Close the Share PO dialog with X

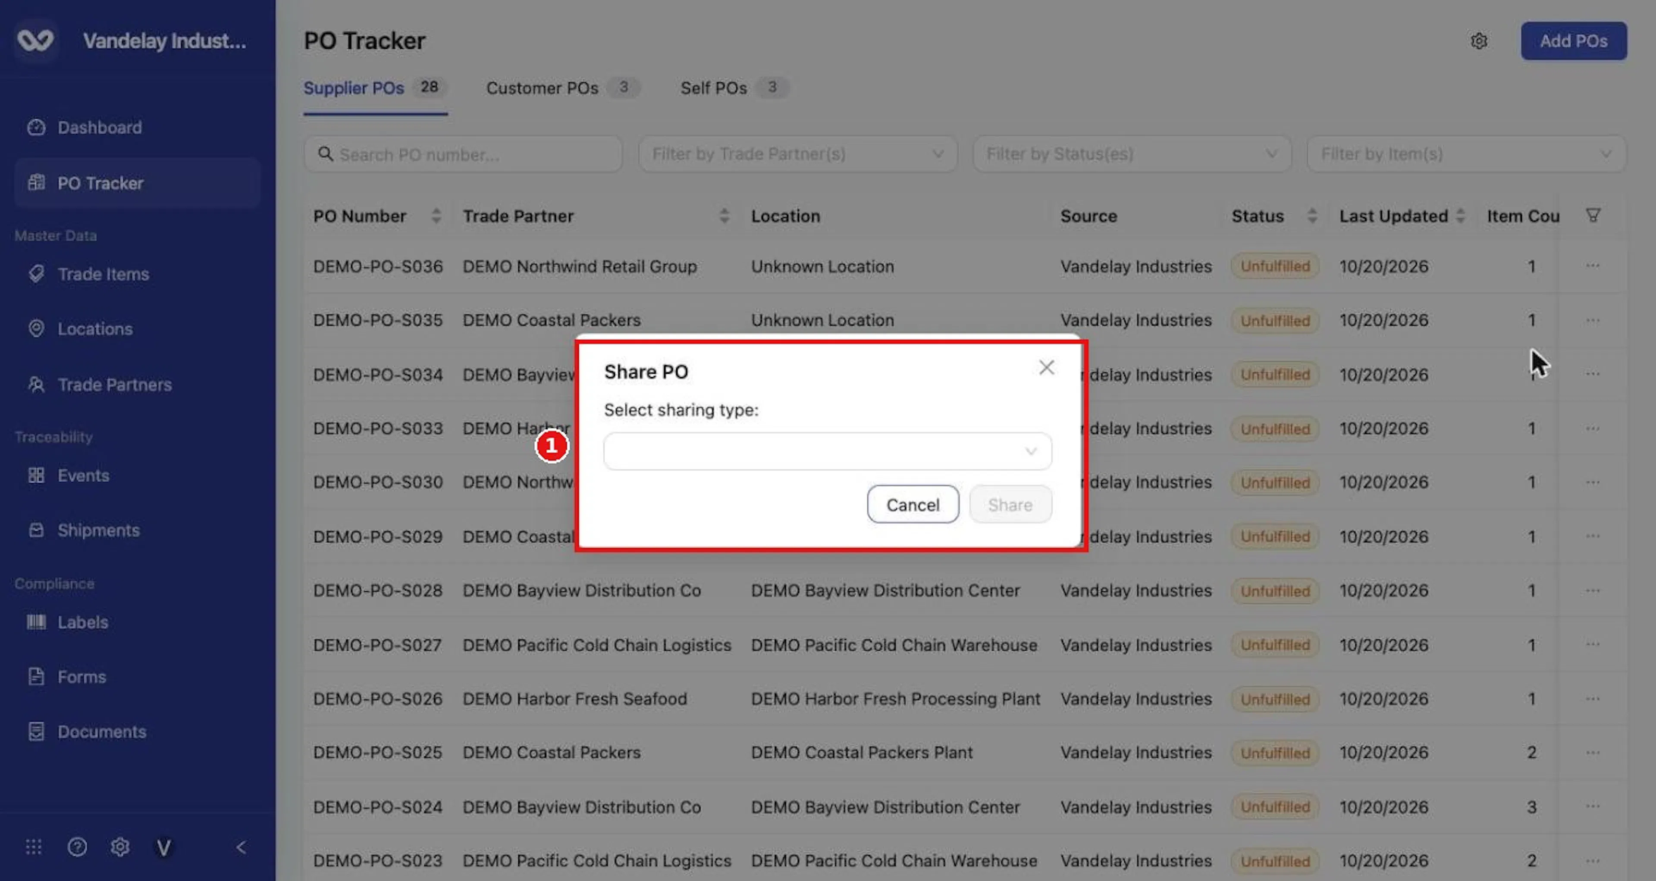pos(1046,368)
